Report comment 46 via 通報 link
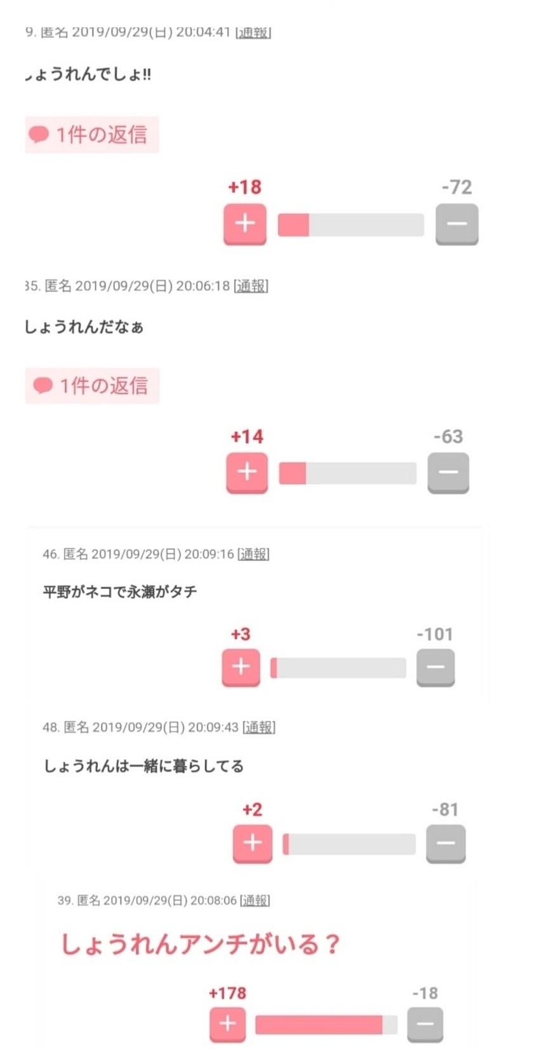This screenshot has height=1049, width=555. [253, 554]
